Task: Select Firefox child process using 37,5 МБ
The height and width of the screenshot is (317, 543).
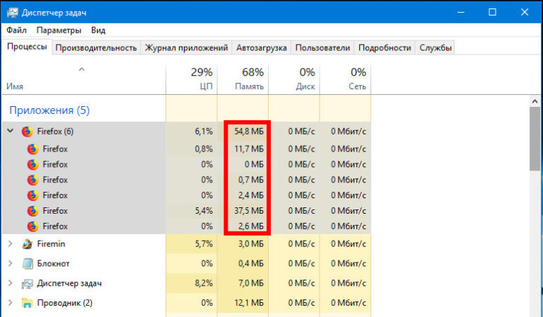Action: [x=55, y=211]
